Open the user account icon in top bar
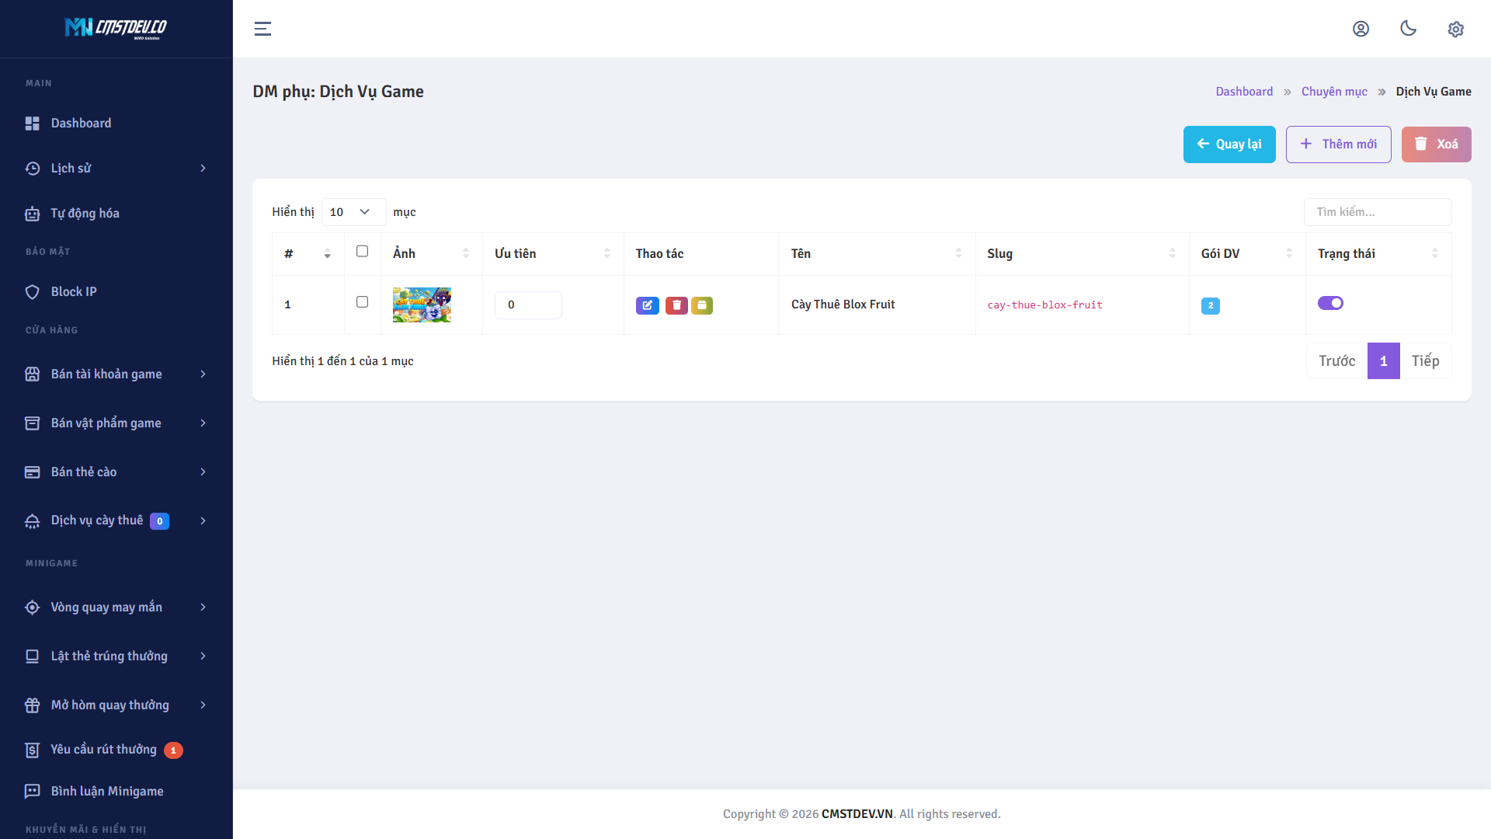Viewport: 1491px width, 839px height. click(x=1361, y=29)
